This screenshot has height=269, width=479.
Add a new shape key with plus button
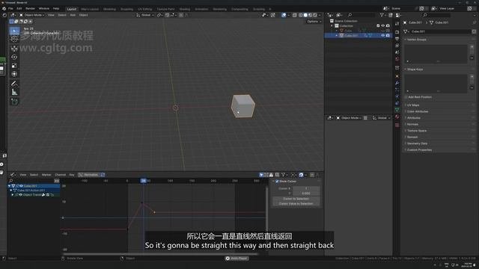pos(472,76)
